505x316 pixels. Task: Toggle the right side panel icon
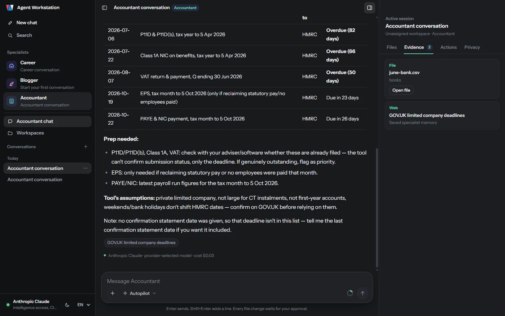pyautogui.click(x=370, y=8)
